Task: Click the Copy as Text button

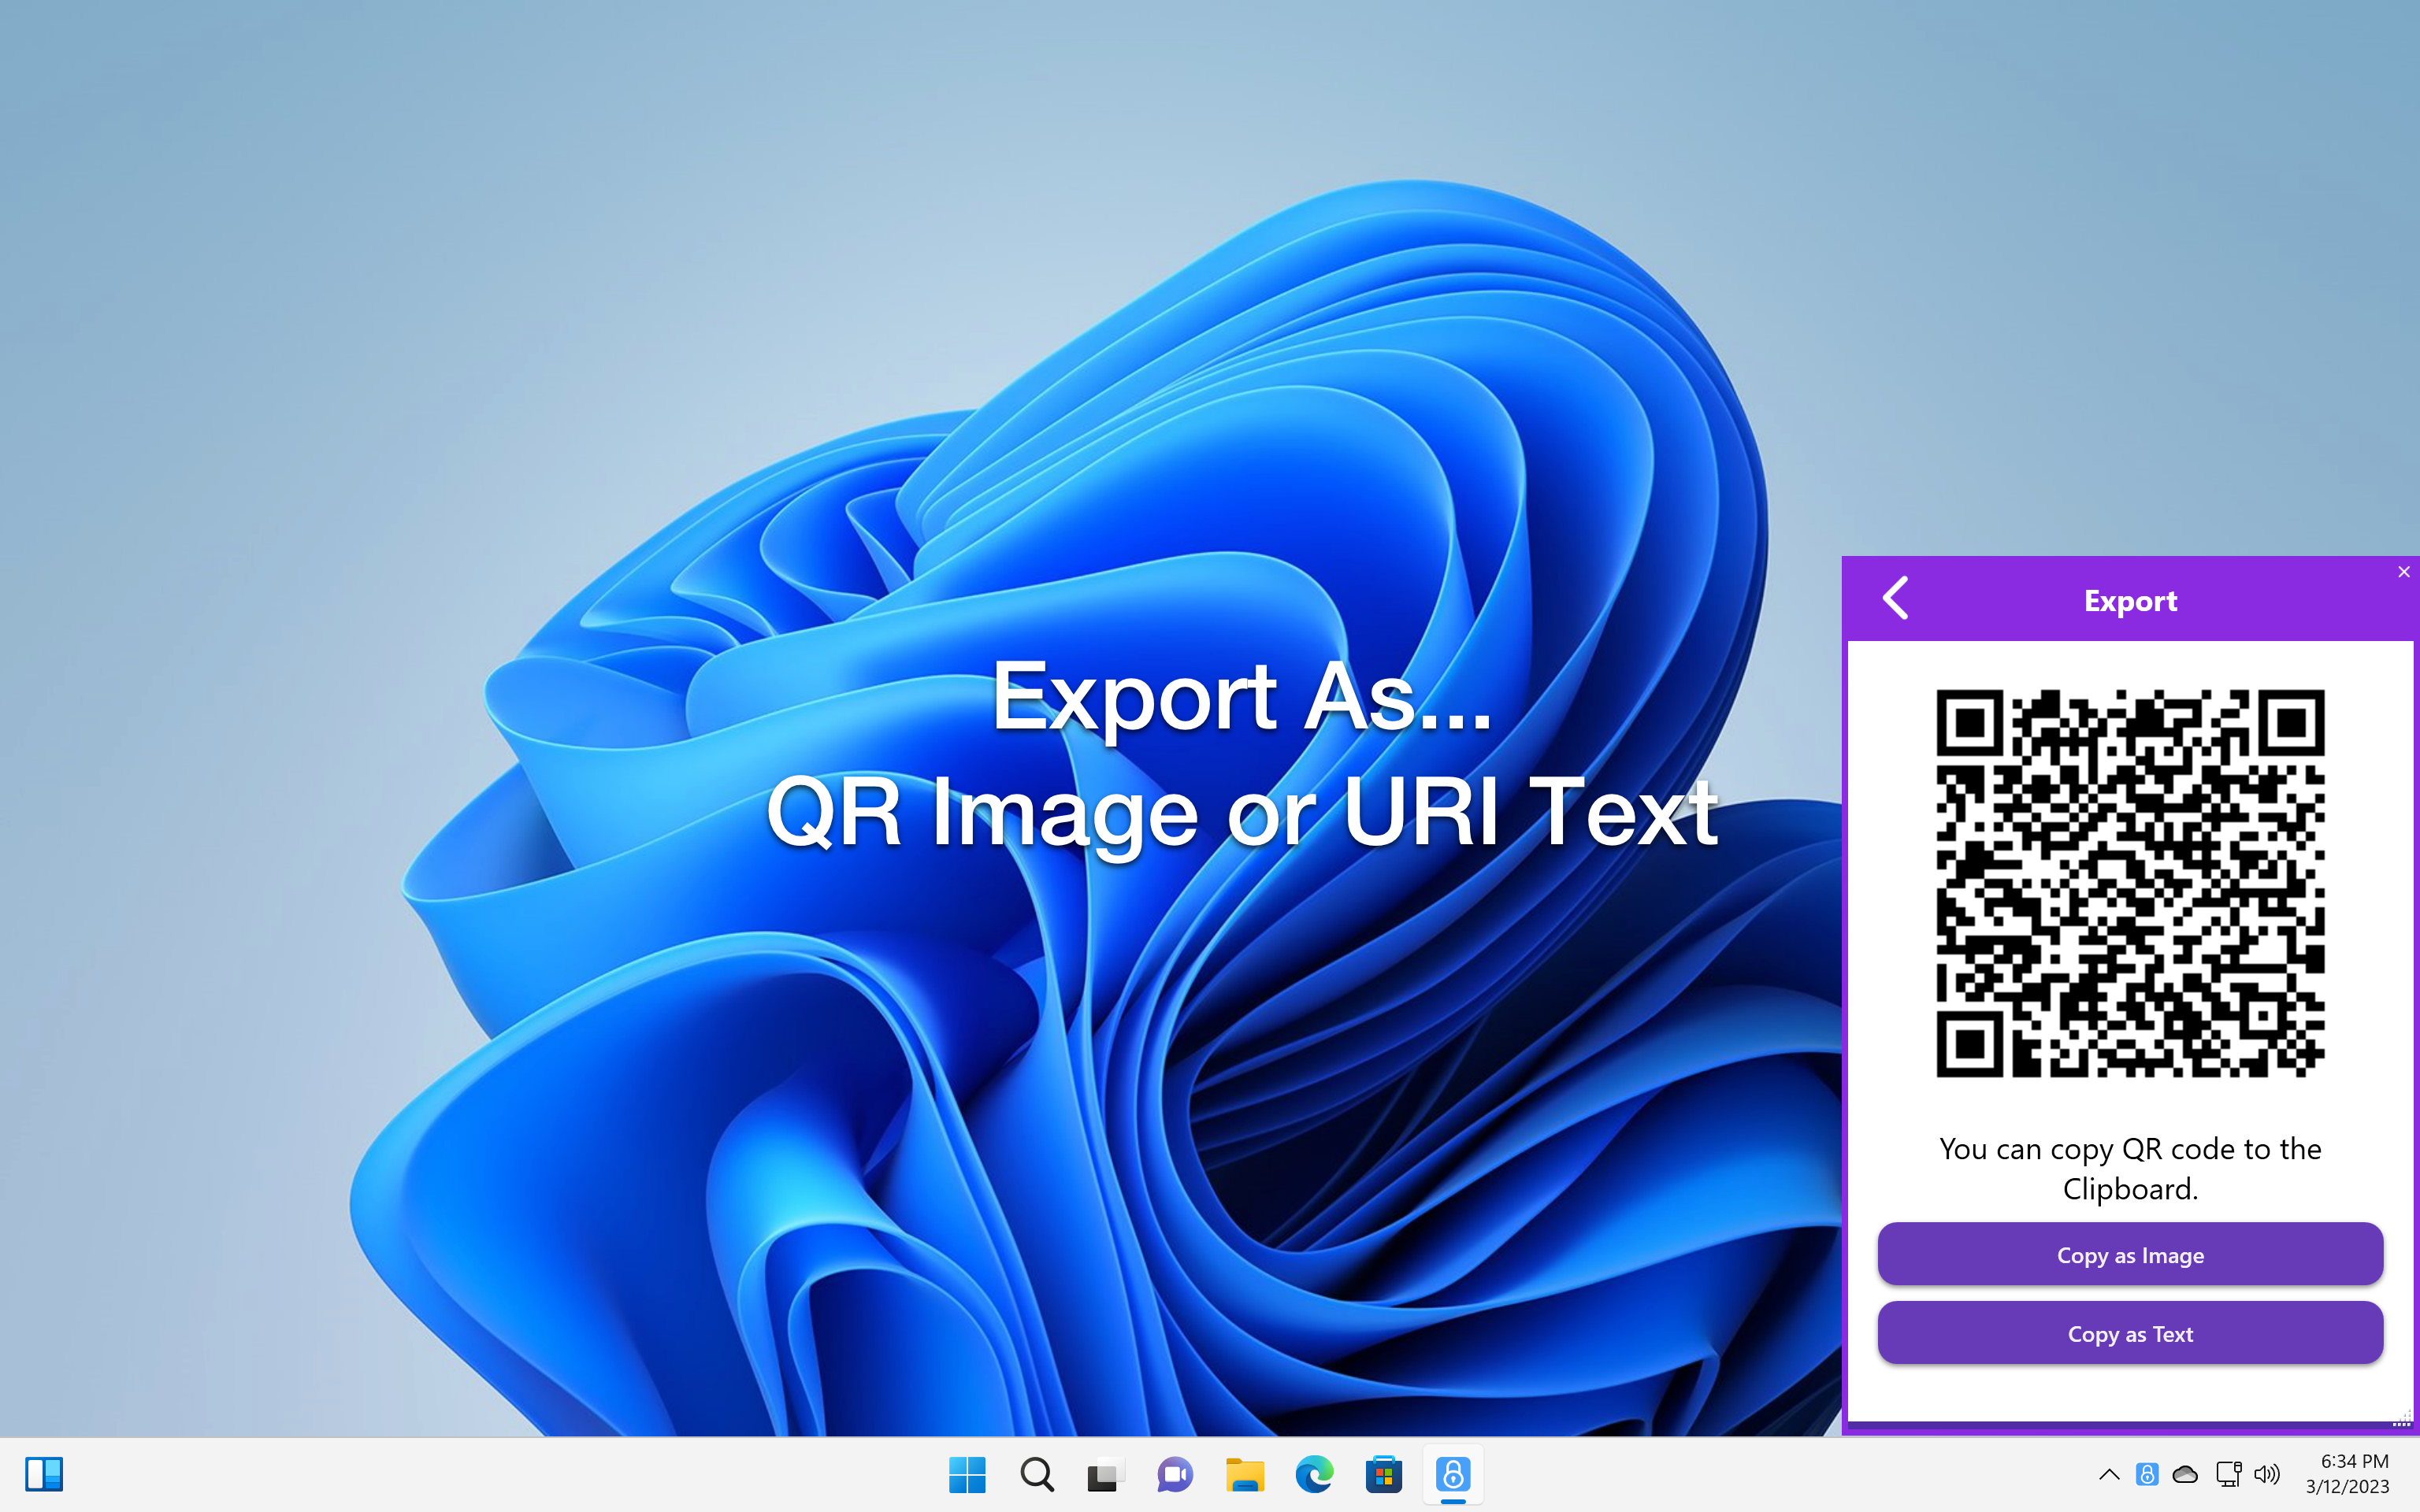Action: click(2130, 1332)
